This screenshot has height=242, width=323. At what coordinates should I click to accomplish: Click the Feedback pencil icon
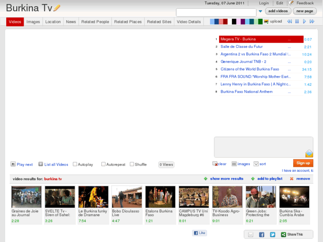tap(291, 3)
